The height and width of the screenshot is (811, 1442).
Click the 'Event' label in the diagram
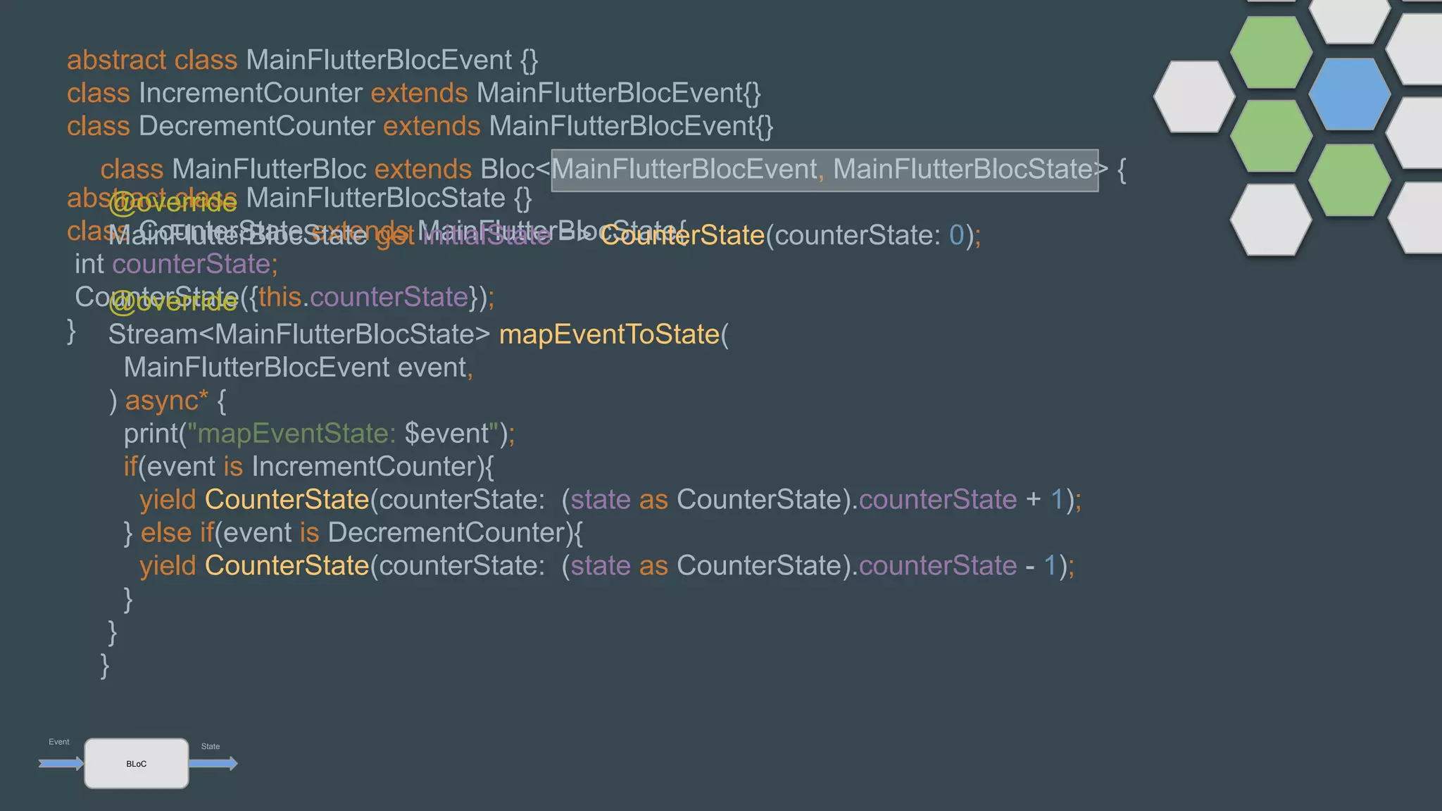[59, 742]
